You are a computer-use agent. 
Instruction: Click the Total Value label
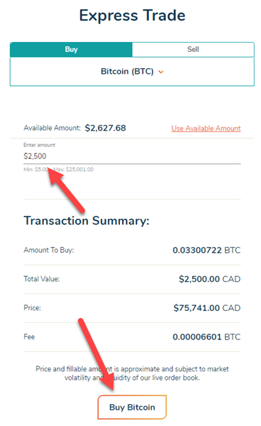42,279
